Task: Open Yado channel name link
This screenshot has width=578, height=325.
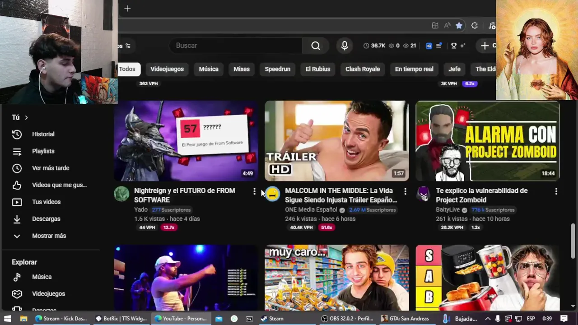Action: pyautogui.click(x=141, y=210)
